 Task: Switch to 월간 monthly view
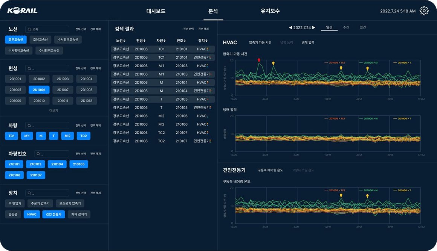click(x=362, y=27)
